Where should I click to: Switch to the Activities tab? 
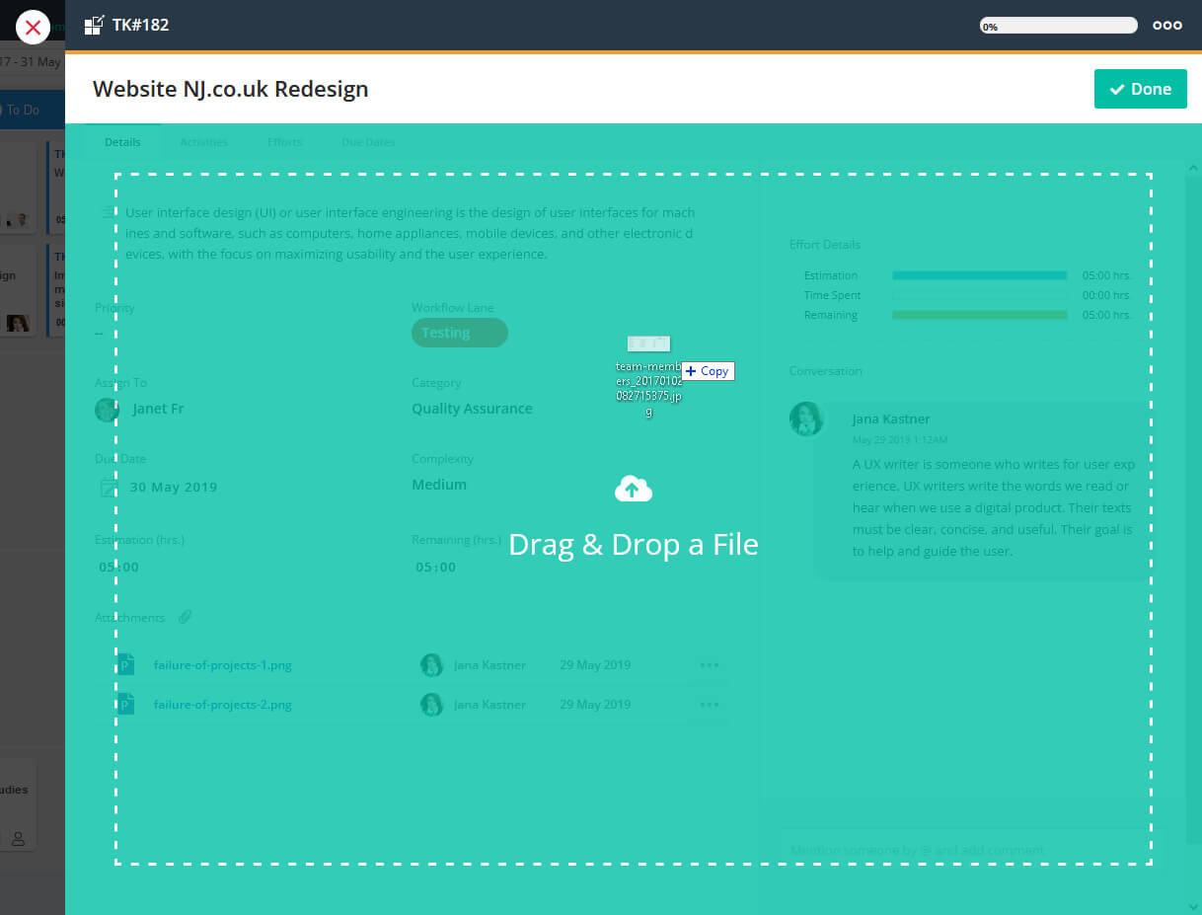[203, 142]
